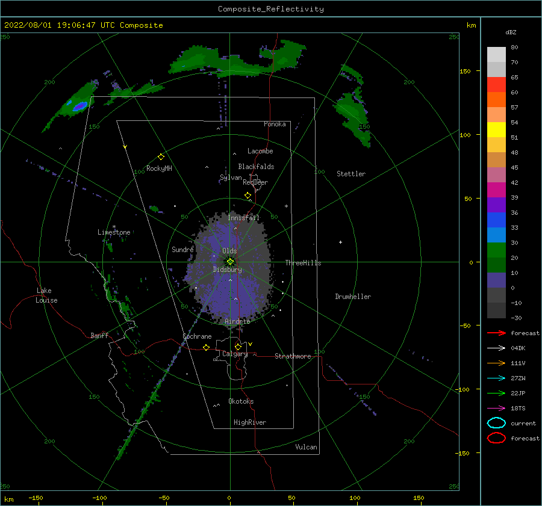Screen dimensions: 542x506
Task: Click the 33 dBZ blue swatch
Action: tap(496, 220)
